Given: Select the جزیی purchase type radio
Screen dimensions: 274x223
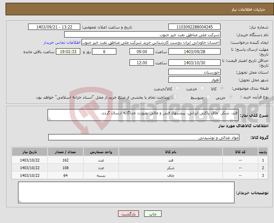Looking at the screenshot, I should (231, 97).
